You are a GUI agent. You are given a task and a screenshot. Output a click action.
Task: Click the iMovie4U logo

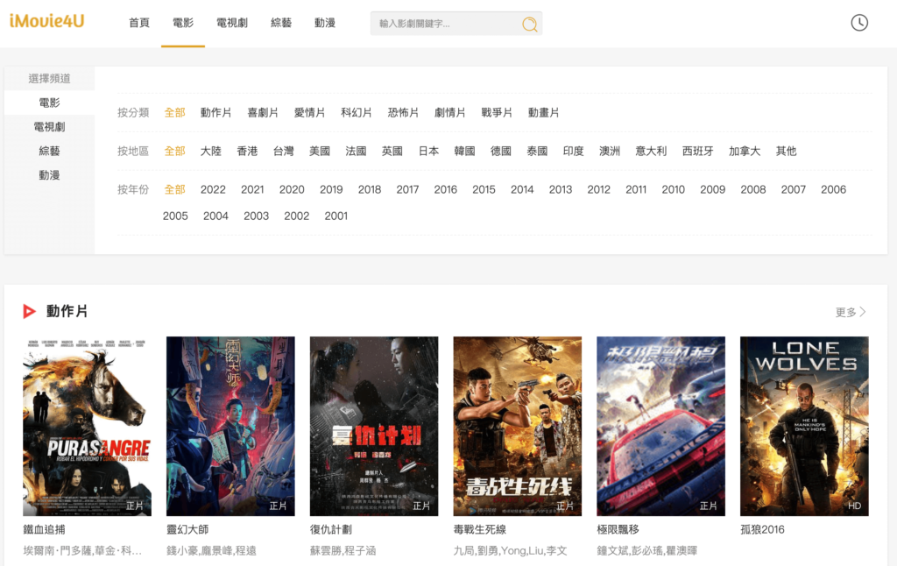[x=47, y=22]
